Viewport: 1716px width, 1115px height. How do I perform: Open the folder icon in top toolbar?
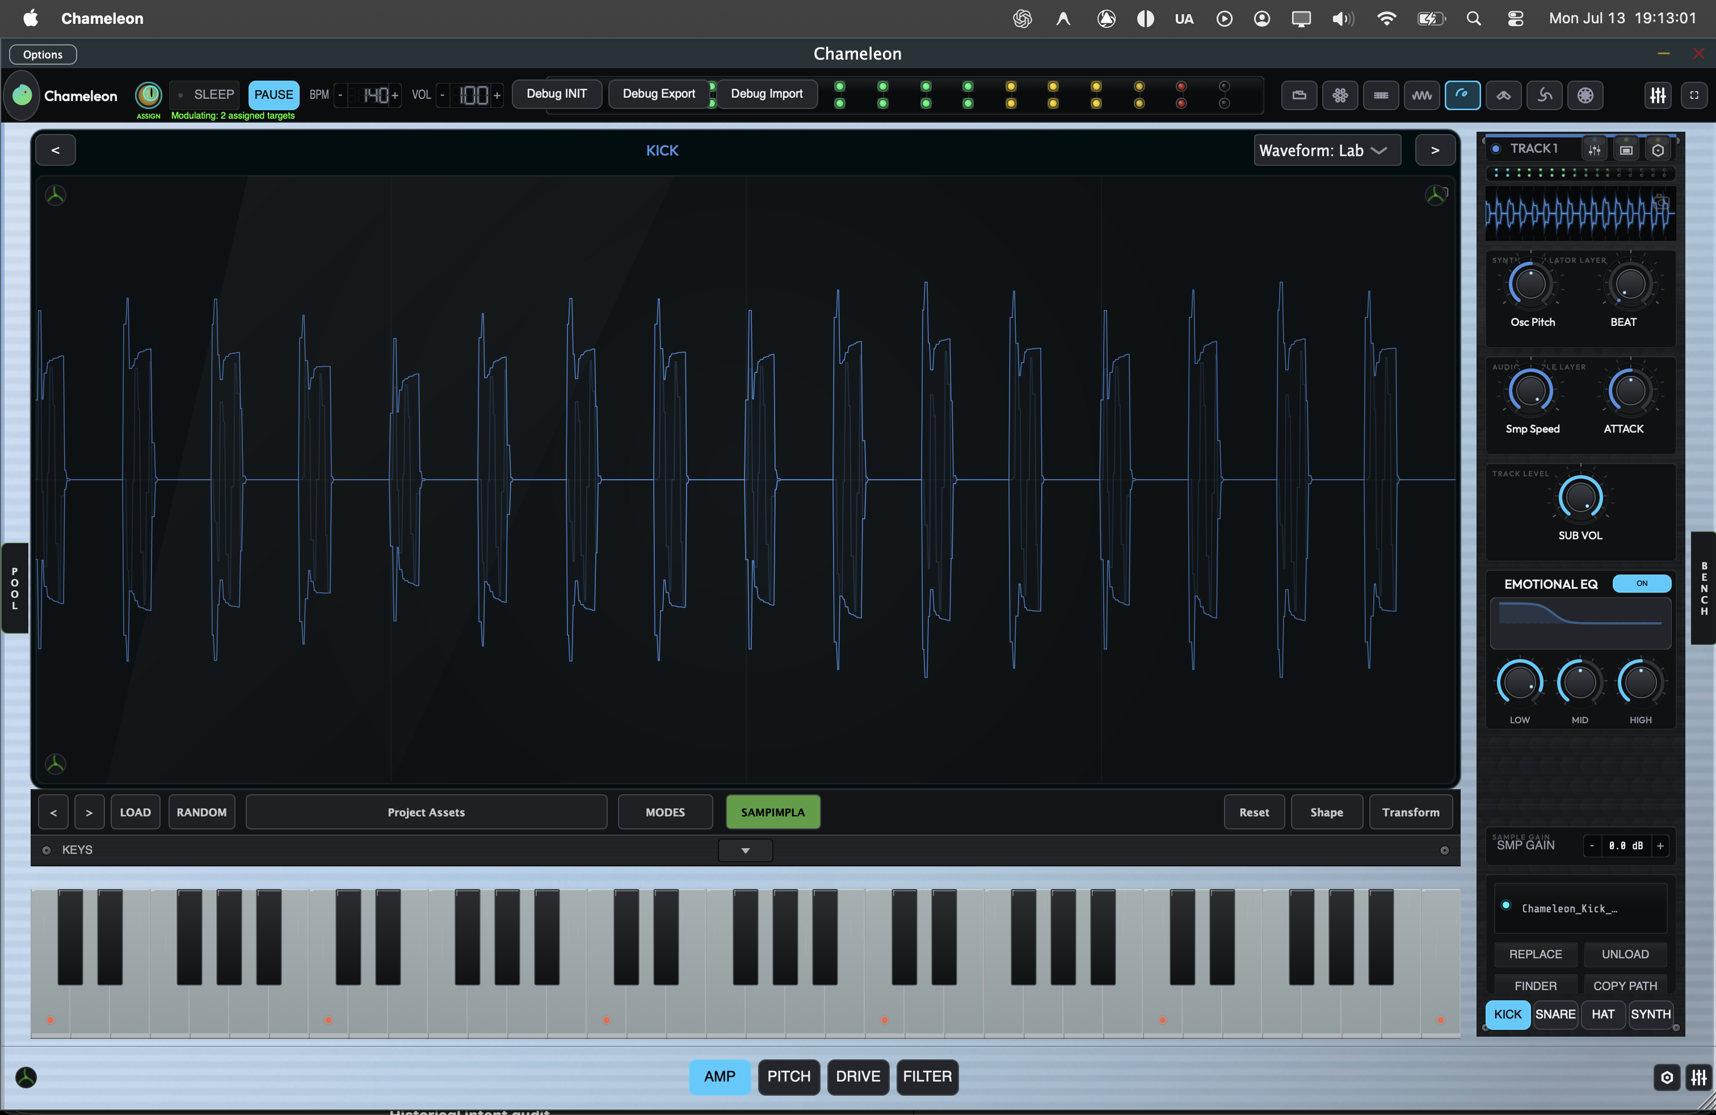coord(1299,95)
